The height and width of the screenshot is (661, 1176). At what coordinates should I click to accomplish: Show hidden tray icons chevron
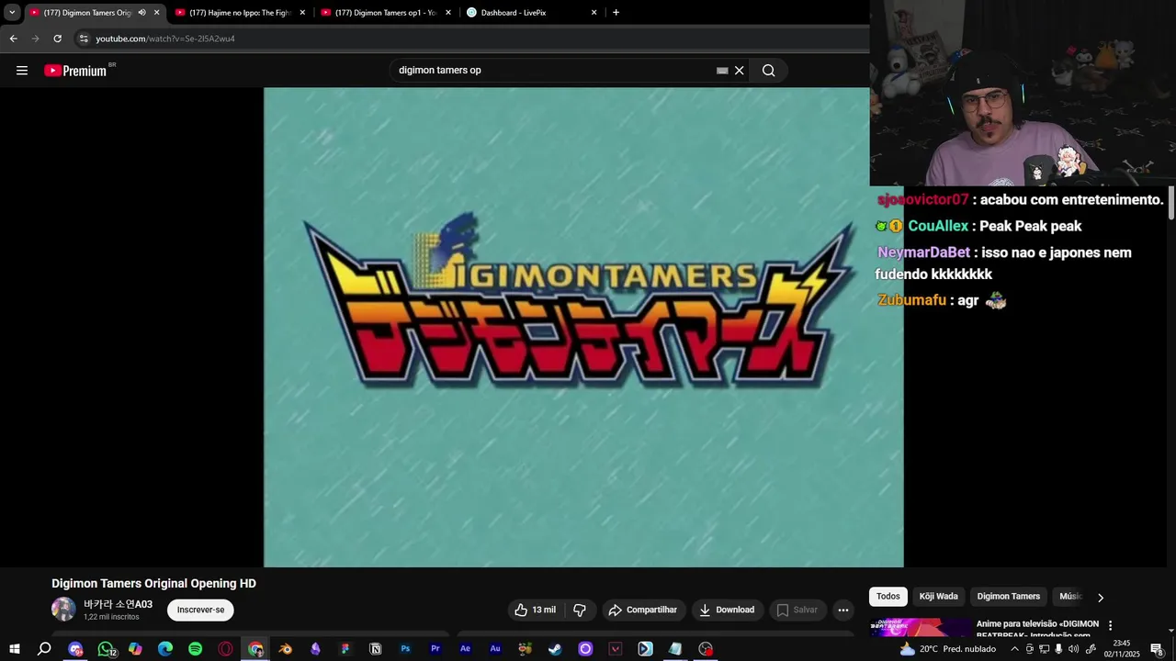(x=1014, y=649)
